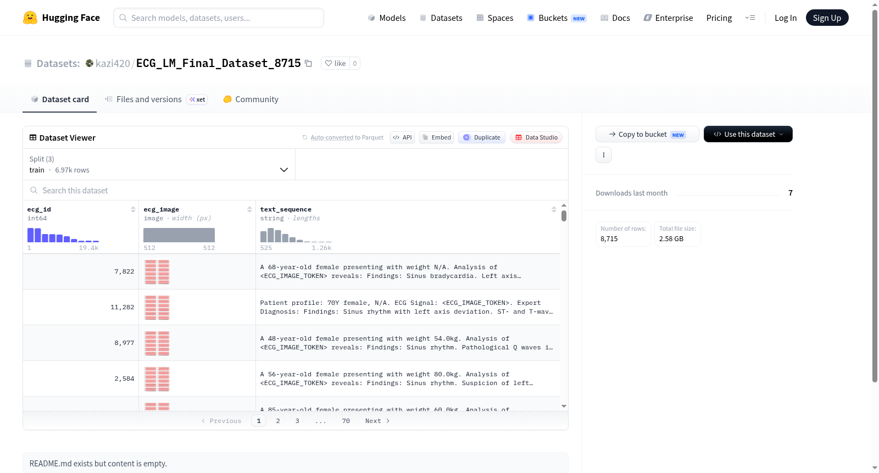Copy dataset name with copy icon
This screenshot has width=879, height=473.
pyautogui.click(x=309, y=64)
